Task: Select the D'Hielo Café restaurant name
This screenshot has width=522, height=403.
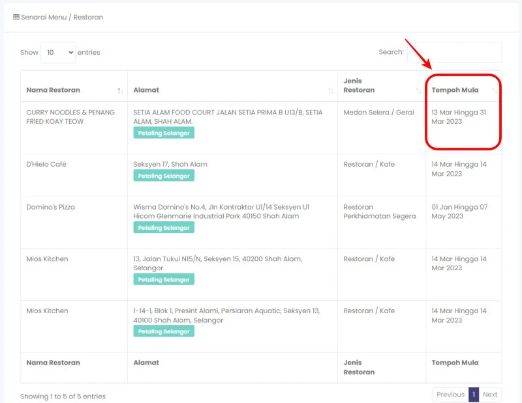Action: pyautogui.click(x=46, y=164)
